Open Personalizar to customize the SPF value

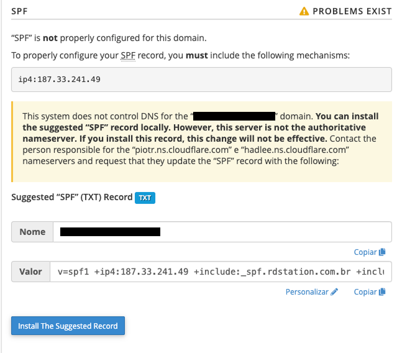point(312,292)
